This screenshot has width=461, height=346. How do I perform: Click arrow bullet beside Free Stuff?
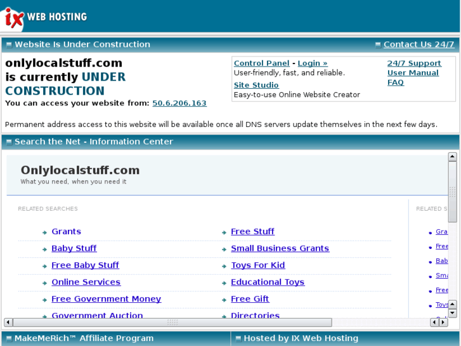pyautogui.click(x=224, y=232)
